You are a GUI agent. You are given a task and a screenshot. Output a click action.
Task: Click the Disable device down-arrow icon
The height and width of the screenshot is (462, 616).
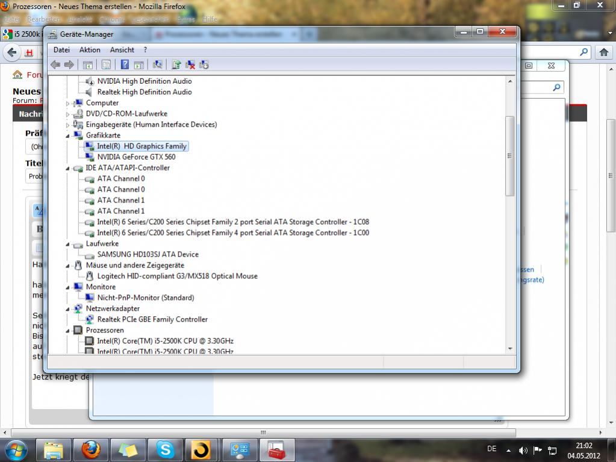click(204, 64)
